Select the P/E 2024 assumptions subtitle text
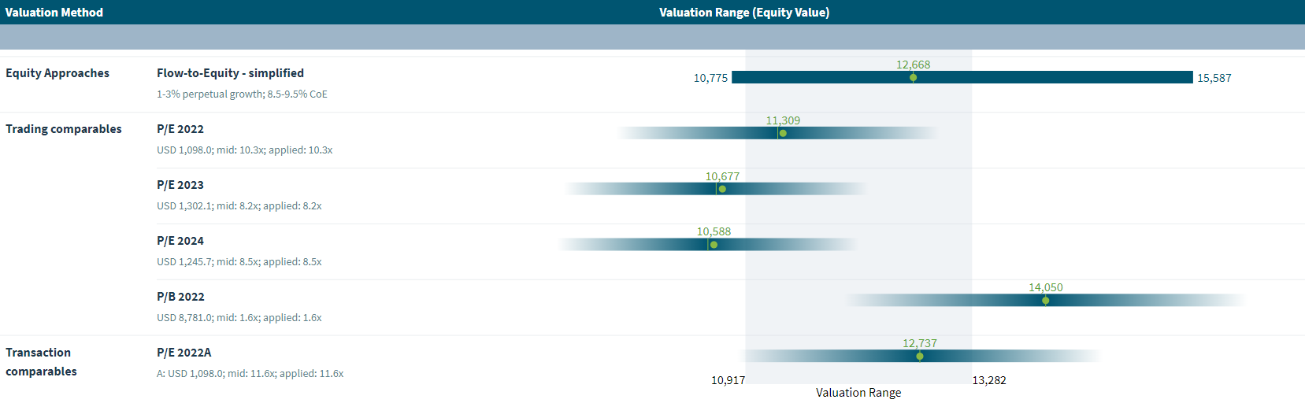The width and height of the screenshot is (1305, 403). point(239,262)
